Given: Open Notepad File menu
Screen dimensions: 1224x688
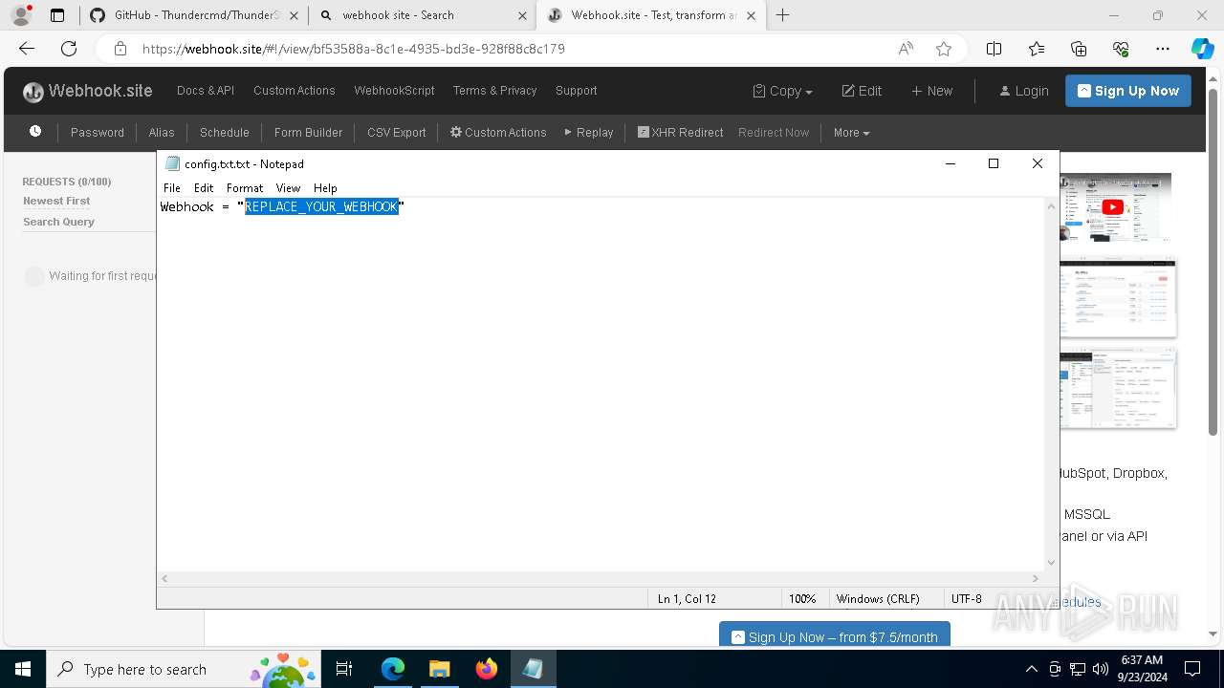Looking at the screenshot, I should tap(172, 188).
